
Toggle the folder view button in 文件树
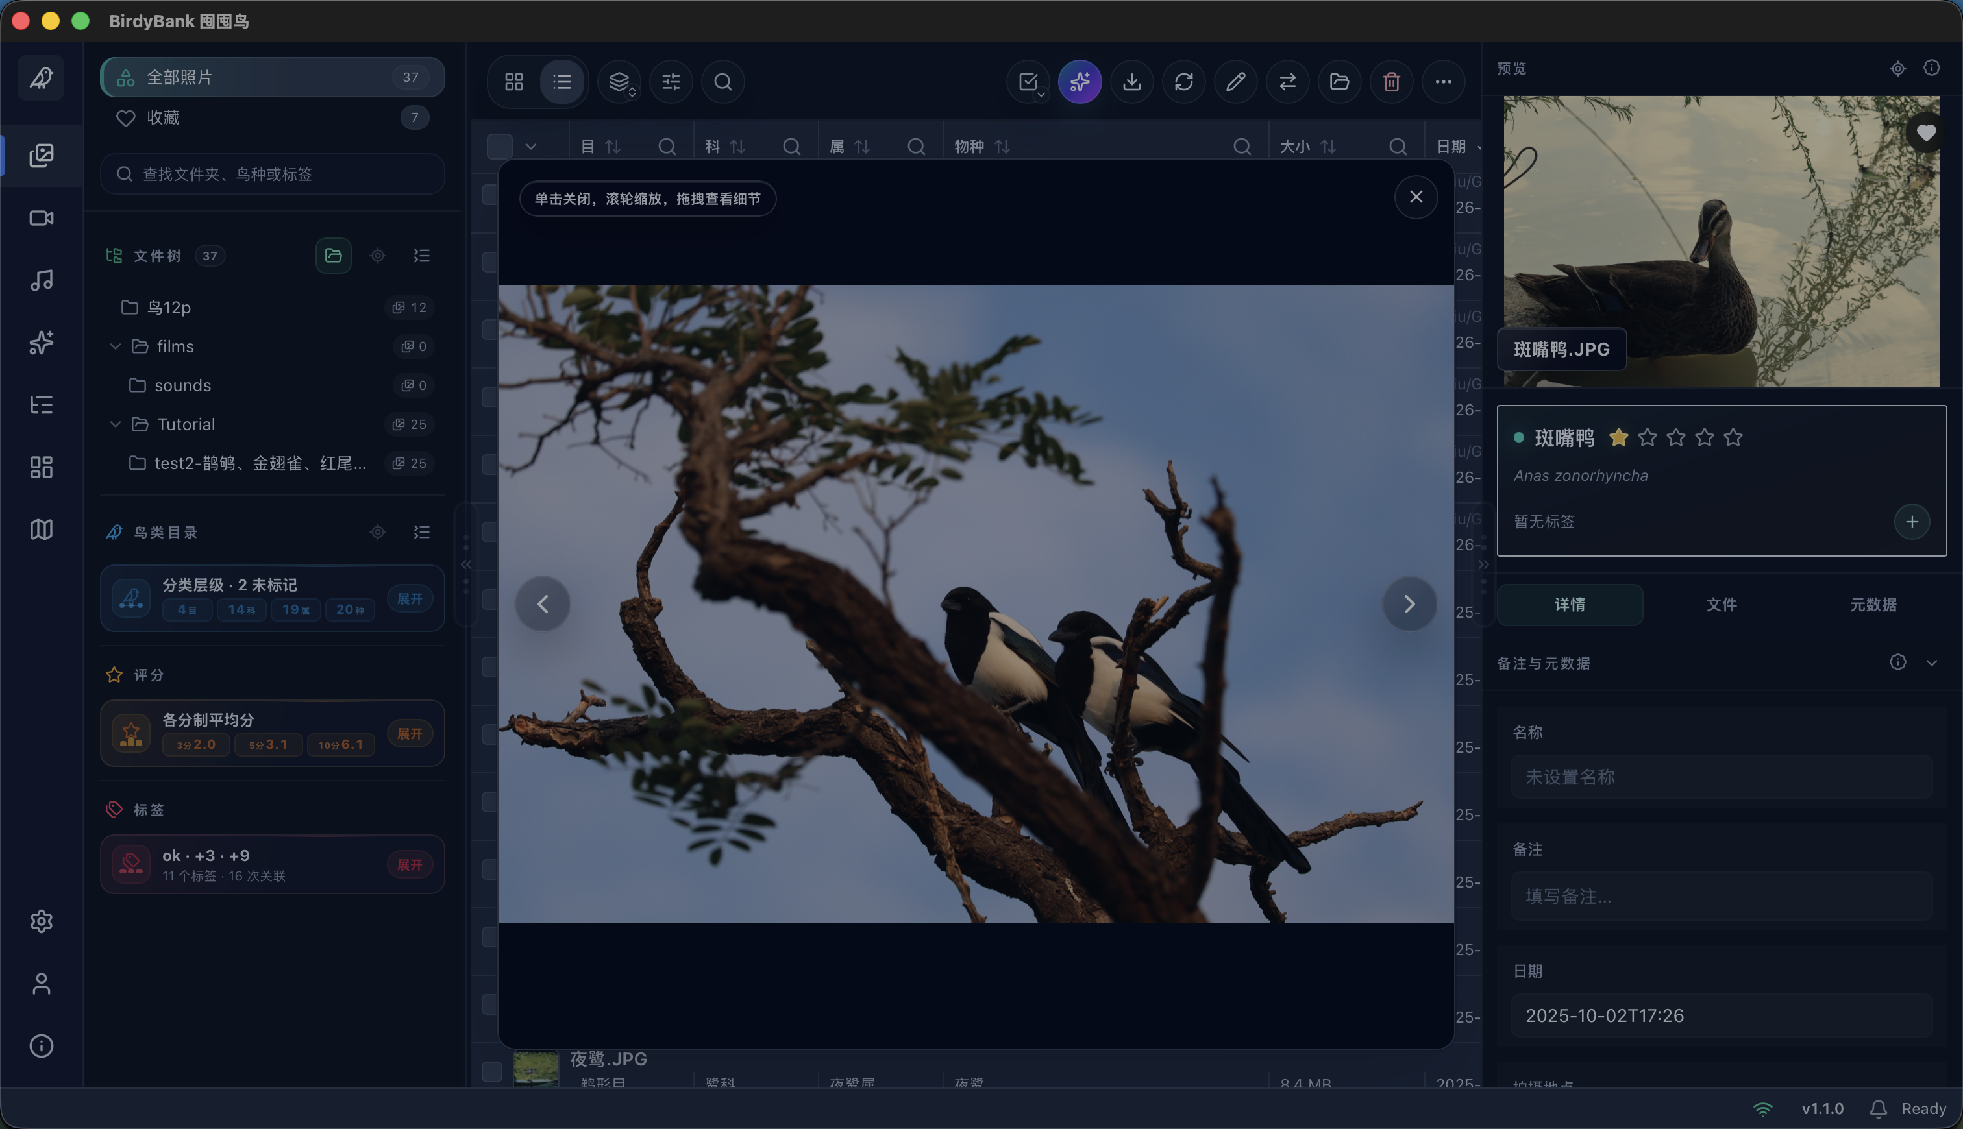[x=334, y=255]
